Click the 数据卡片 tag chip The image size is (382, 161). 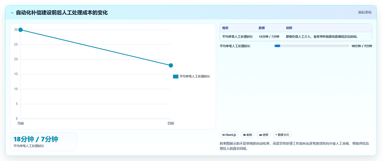282,135
